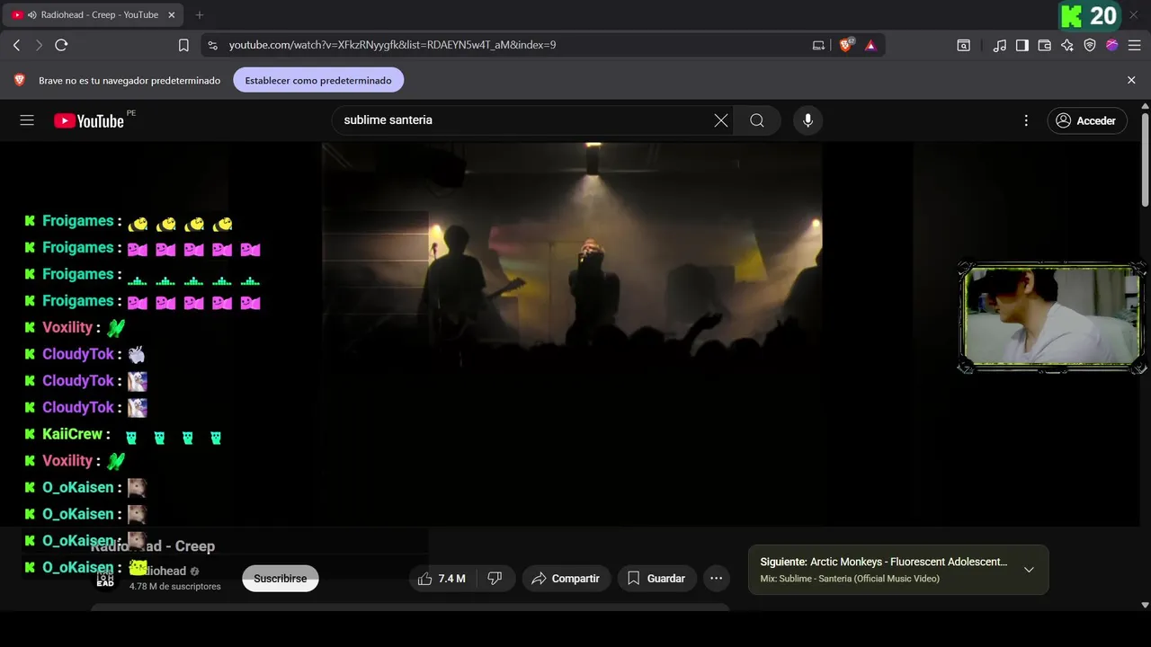1151x647 pixels.
Task: Expand the Siguiente playlist panel chevron
Action: [1029, 570]
